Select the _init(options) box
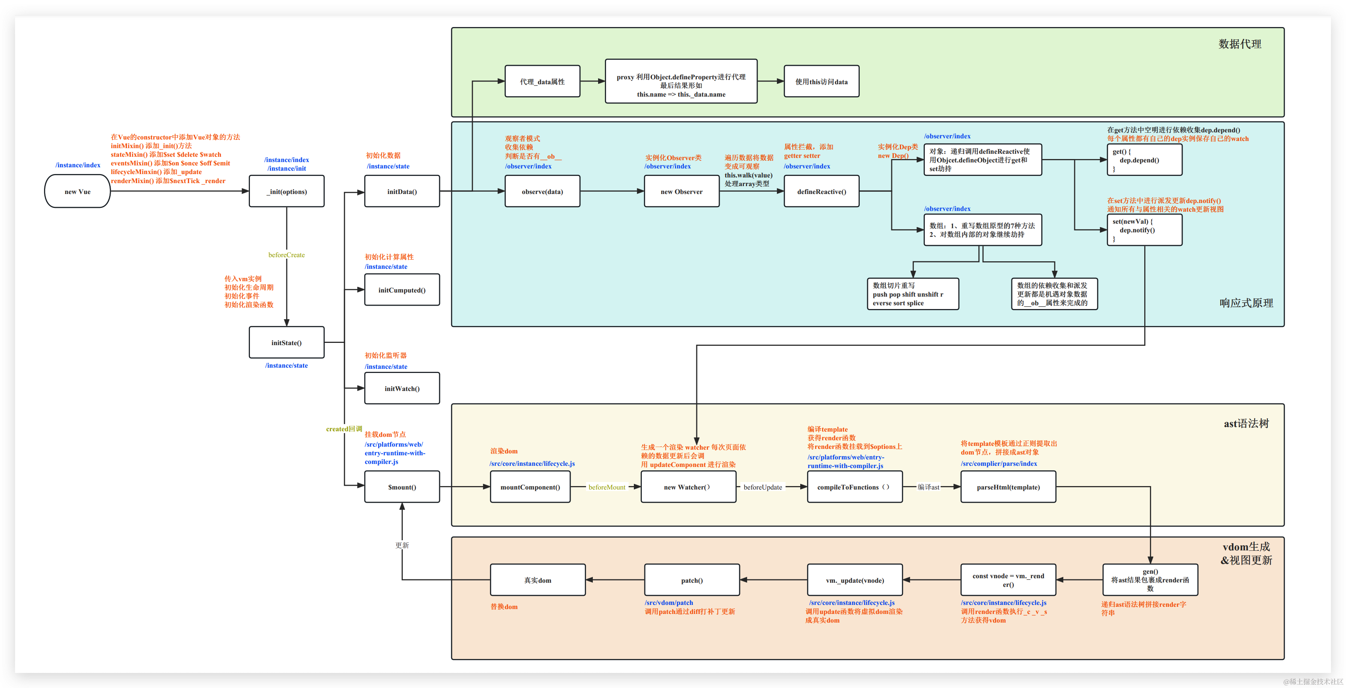This screenshot has height=688, width=1346. [x=286, y=192]
